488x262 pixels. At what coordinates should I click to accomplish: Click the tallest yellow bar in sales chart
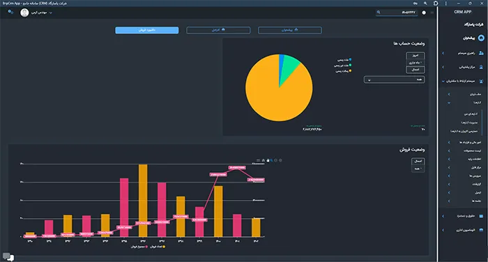[x=143, y=201]
